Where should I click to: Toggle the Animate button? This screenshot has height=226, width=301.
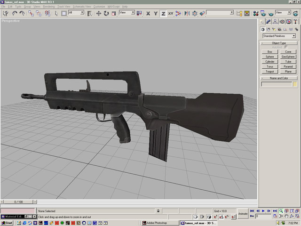point(243,213)
